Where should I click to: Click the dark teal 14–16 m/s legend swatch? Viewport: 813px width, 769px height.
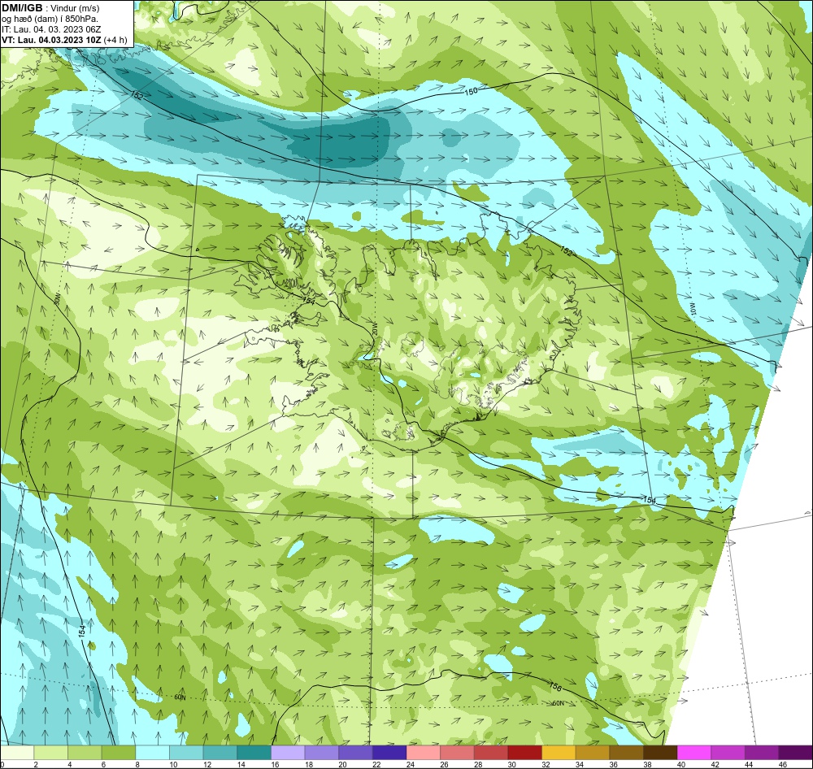click(x=254, y=752)
